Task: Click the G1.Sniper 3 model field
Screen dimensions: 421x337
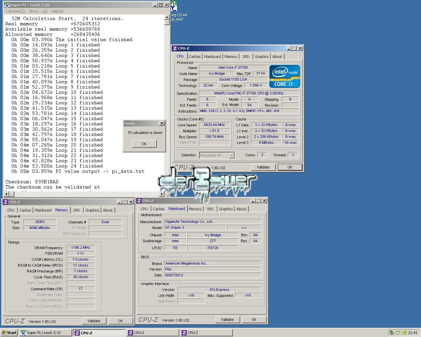Action: click(x=195, y=227)
